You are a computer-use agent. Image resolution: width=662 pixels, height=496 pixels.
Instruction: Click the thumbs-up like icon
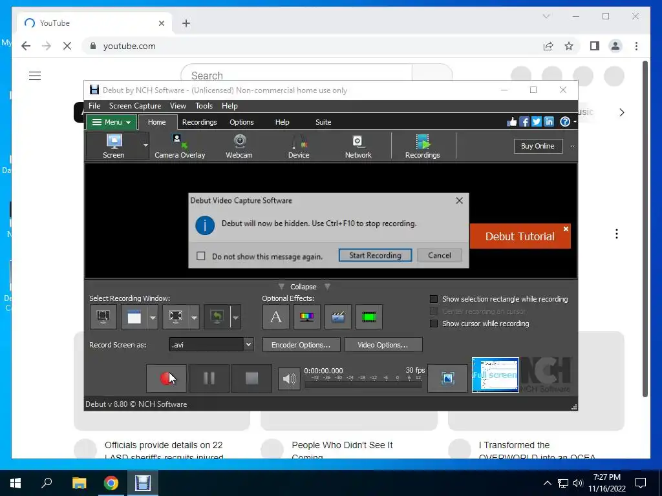[x=512, y=122]
